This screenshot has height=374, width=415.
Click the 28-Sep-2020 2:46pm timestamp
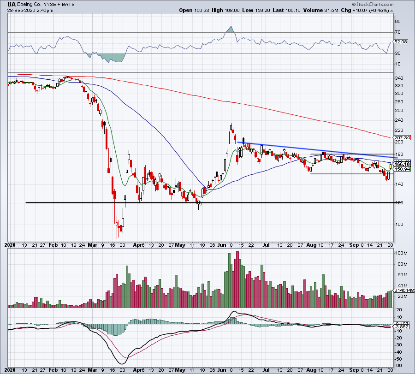(x=30, y=11)
